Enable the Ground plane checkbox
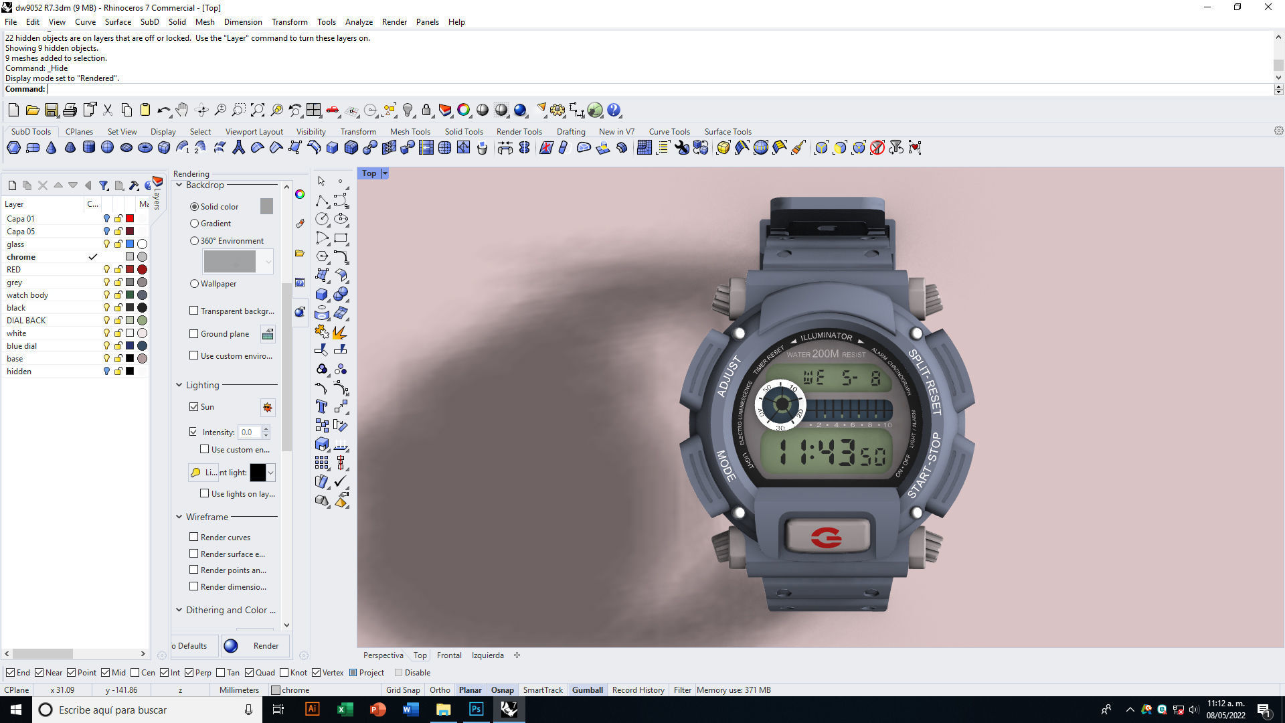Image resolution: width=1285 pixels, height=723 pixels. [194, 333]
